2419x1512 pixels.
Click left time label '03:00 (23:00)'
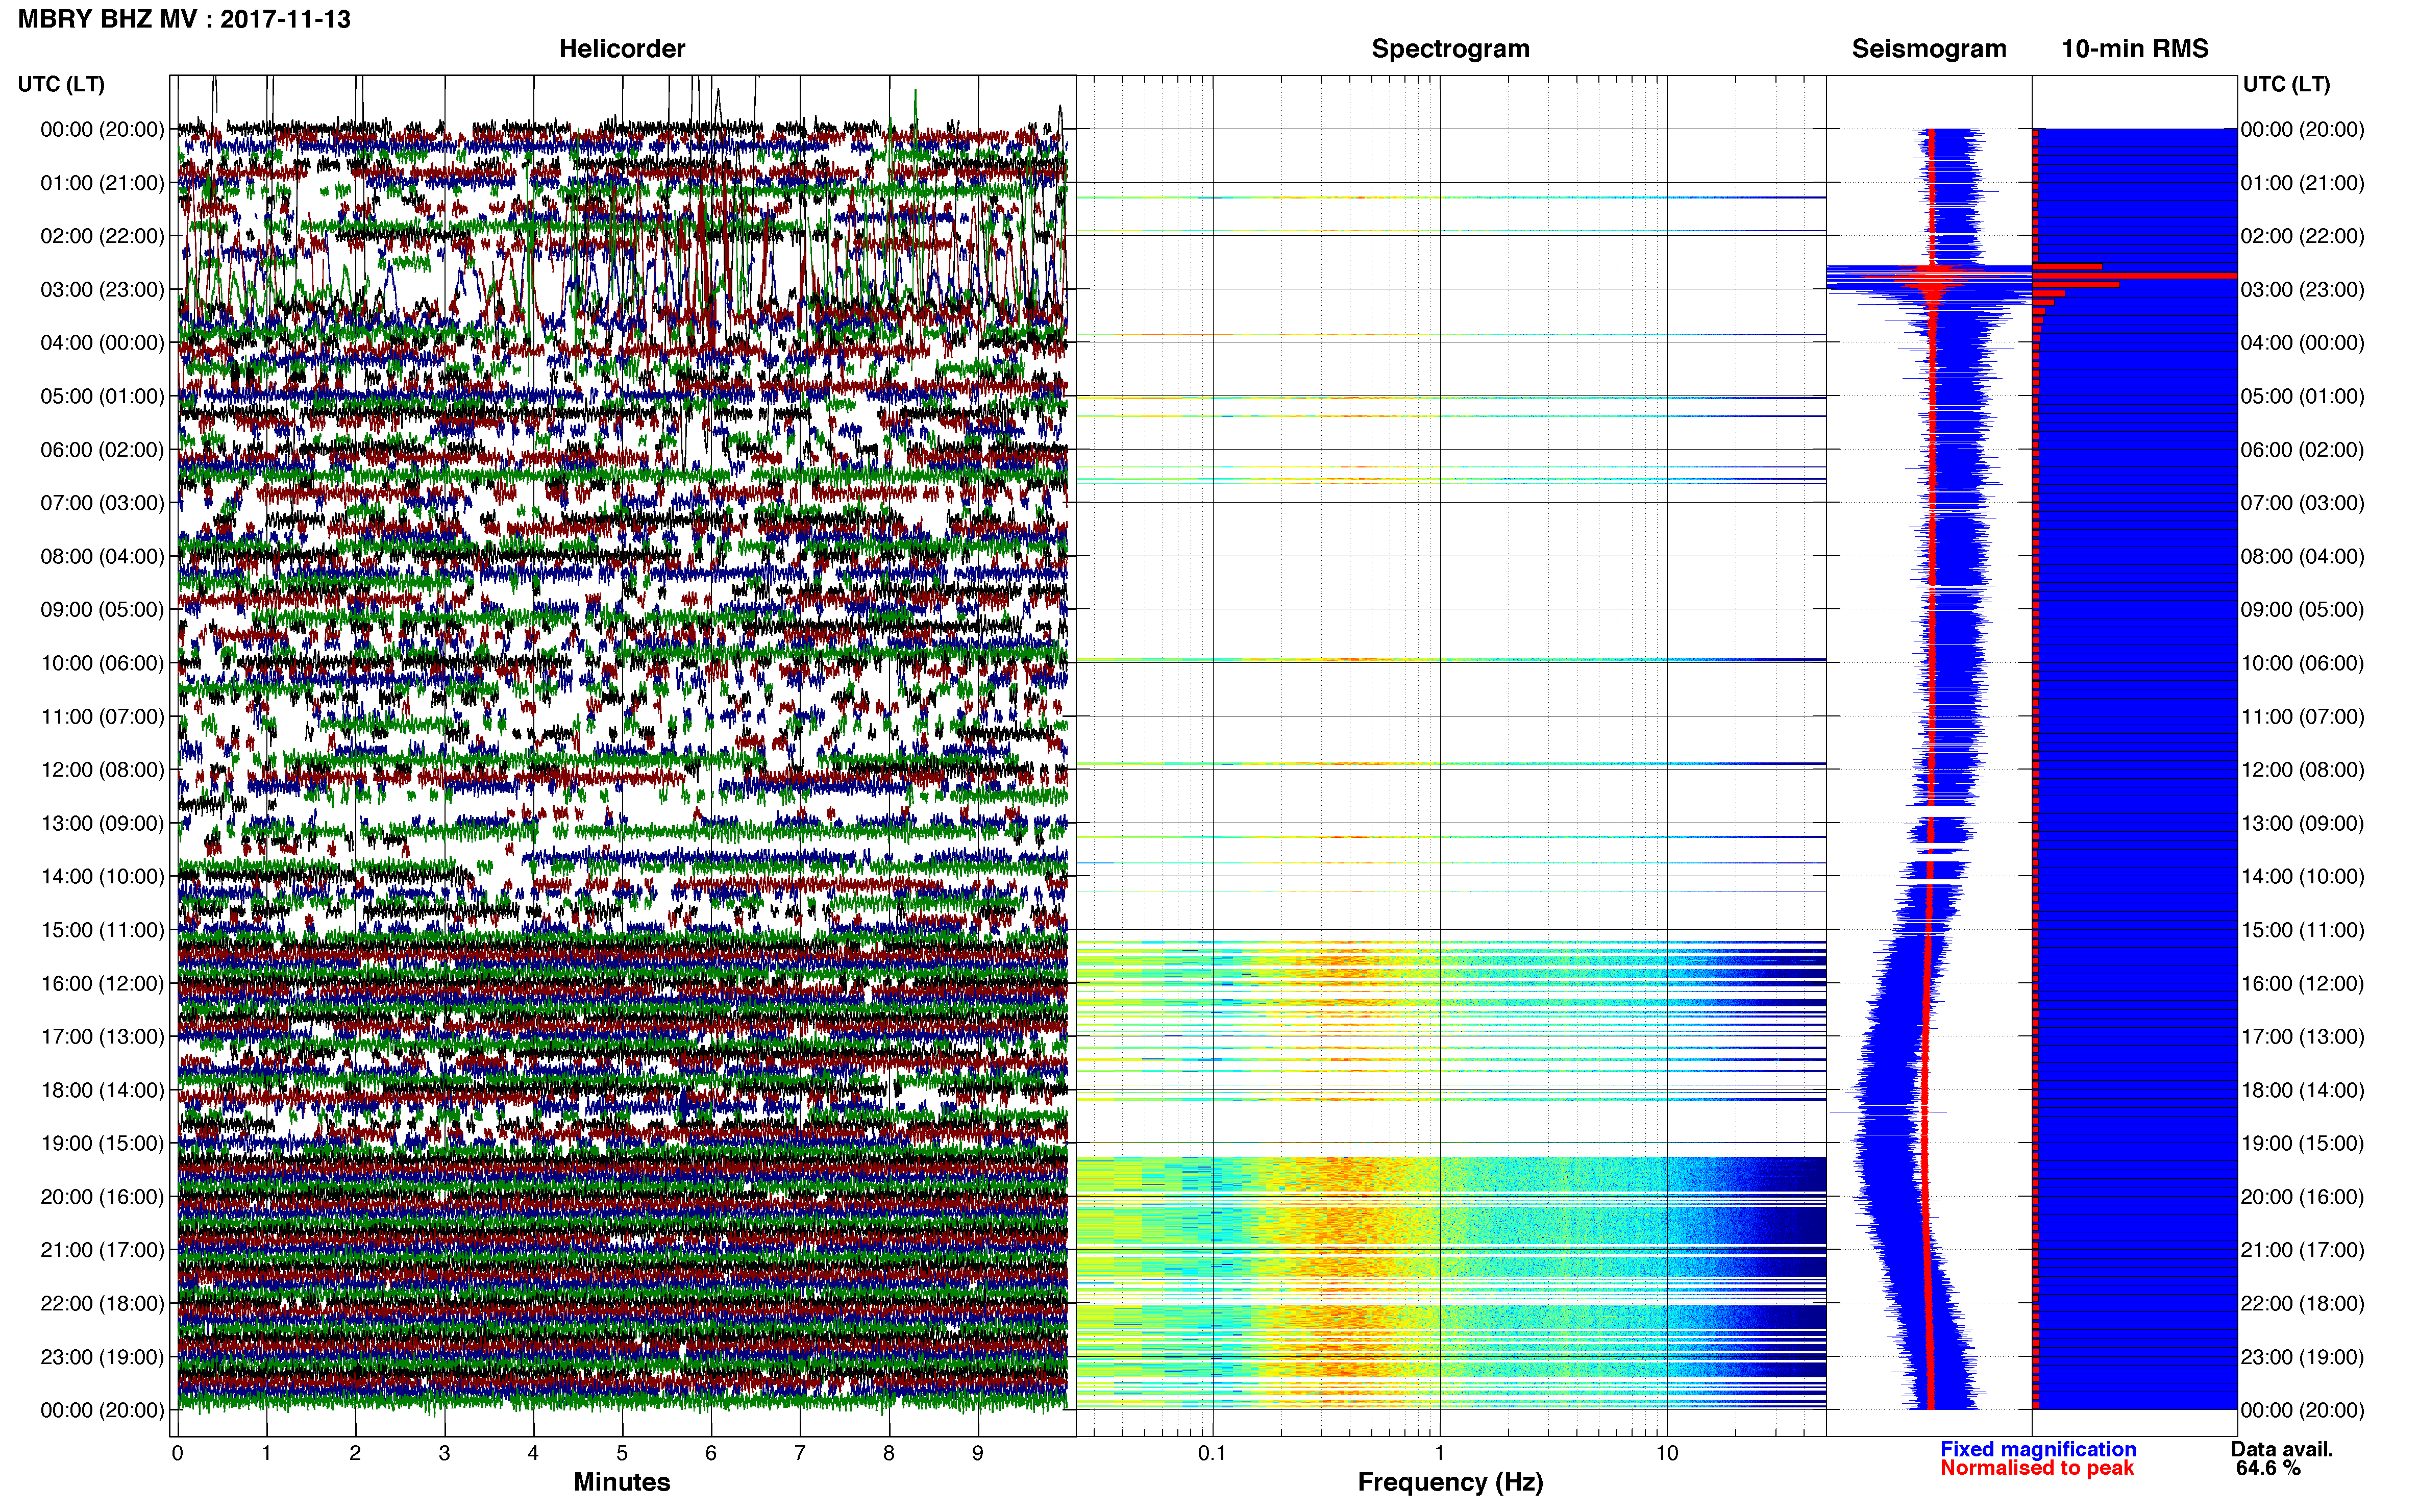(102, 289)
